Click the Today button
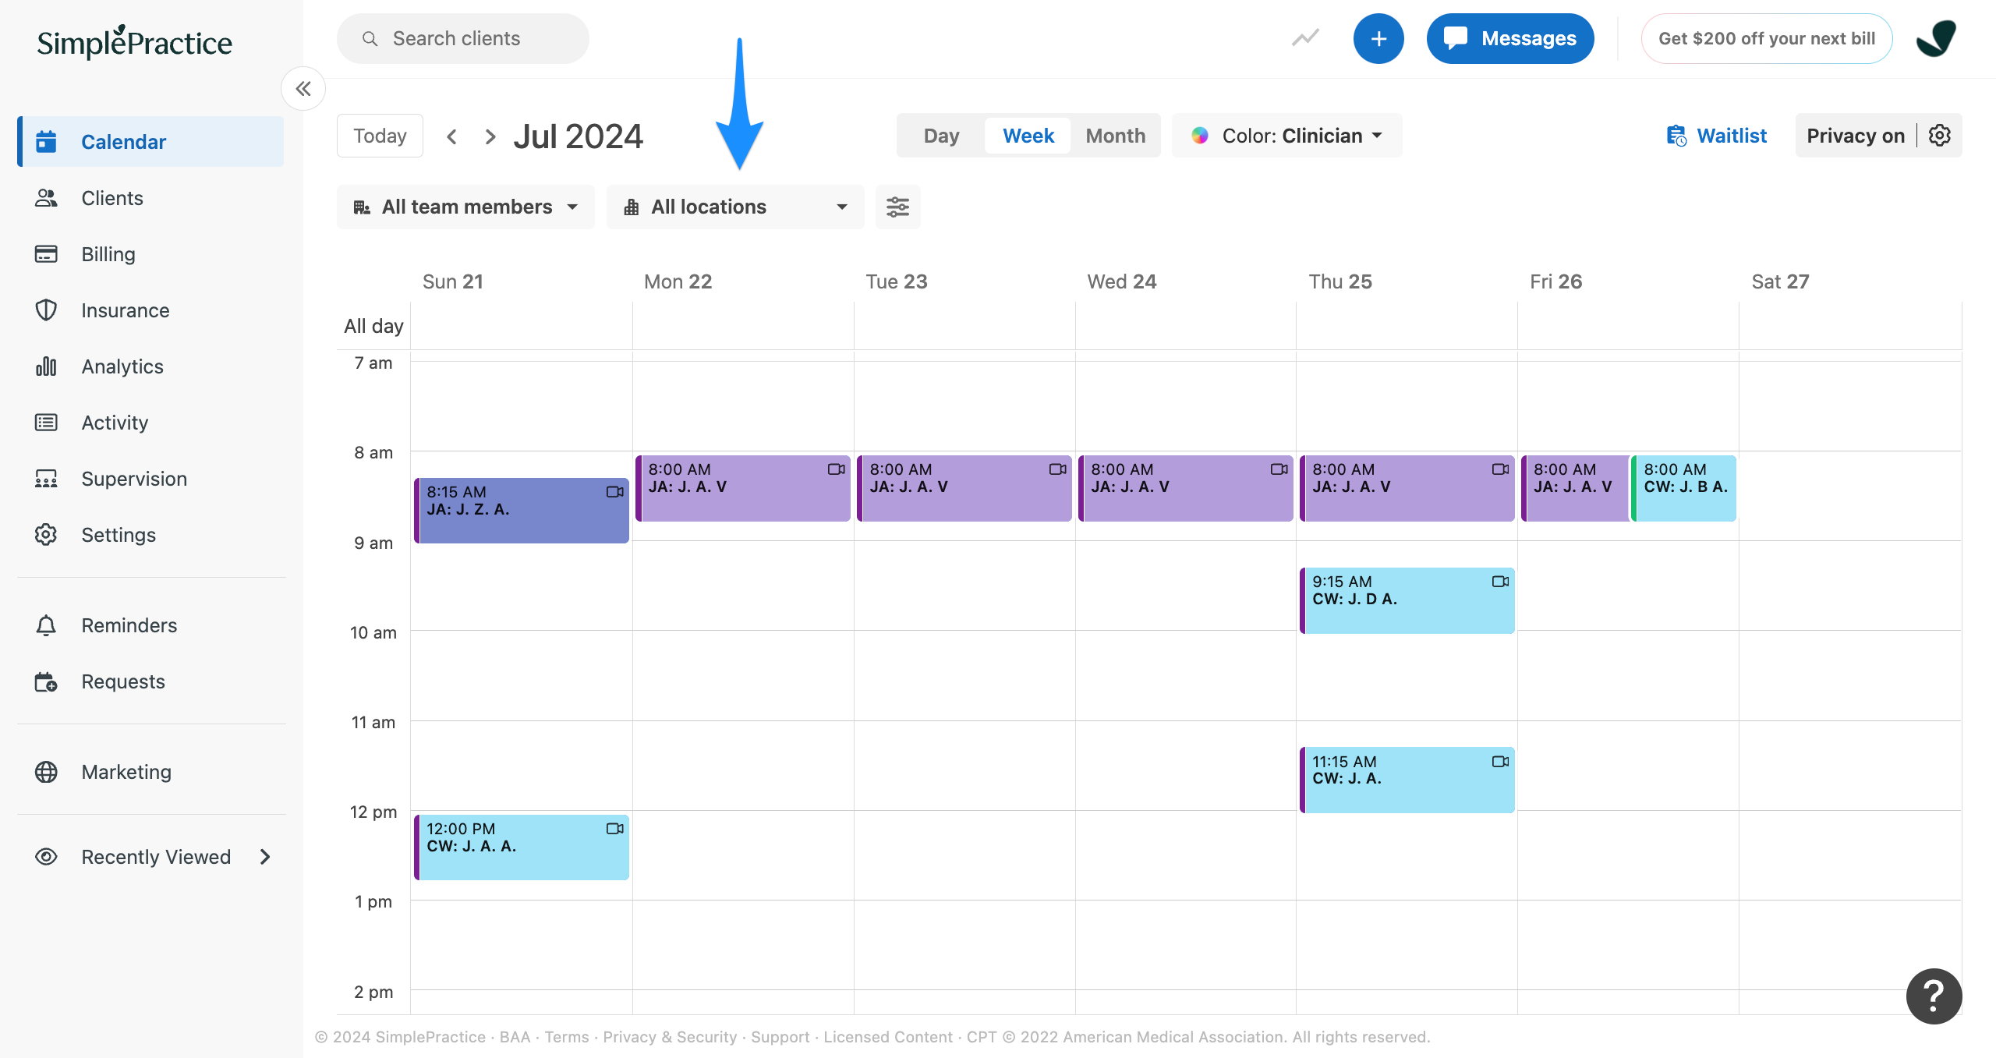This screenshot has width=1996, height=1058. [x=380, y=136]
